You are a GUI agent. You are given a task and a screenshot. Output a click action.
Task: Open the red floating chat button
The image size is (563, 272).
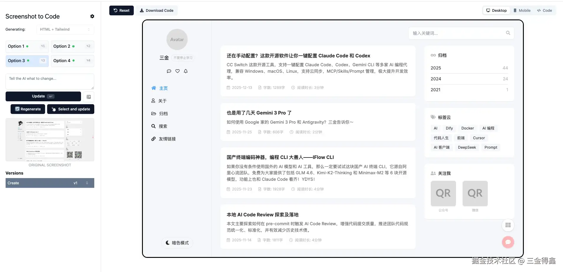508,242
